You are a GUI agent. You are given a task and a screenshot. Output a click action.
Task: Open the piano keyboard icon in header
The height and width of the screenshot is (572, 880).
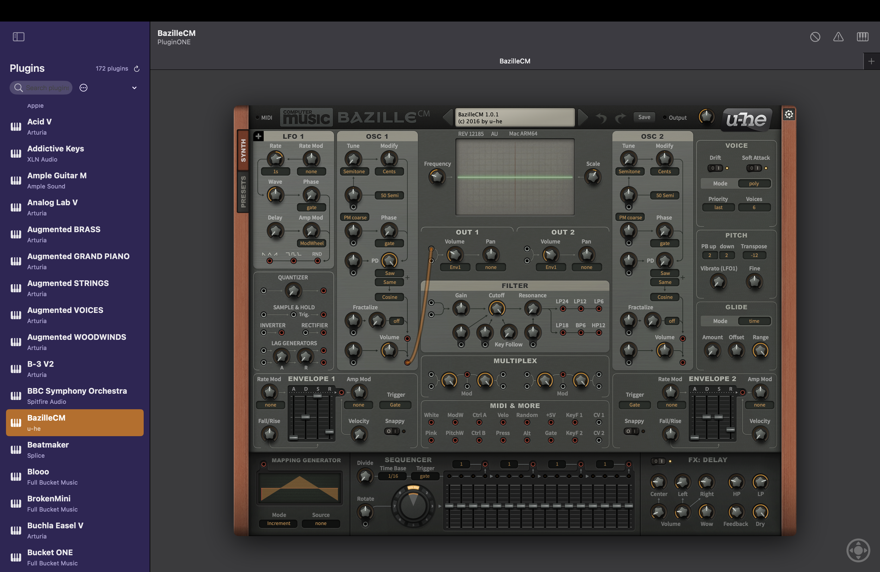[862, 37]
